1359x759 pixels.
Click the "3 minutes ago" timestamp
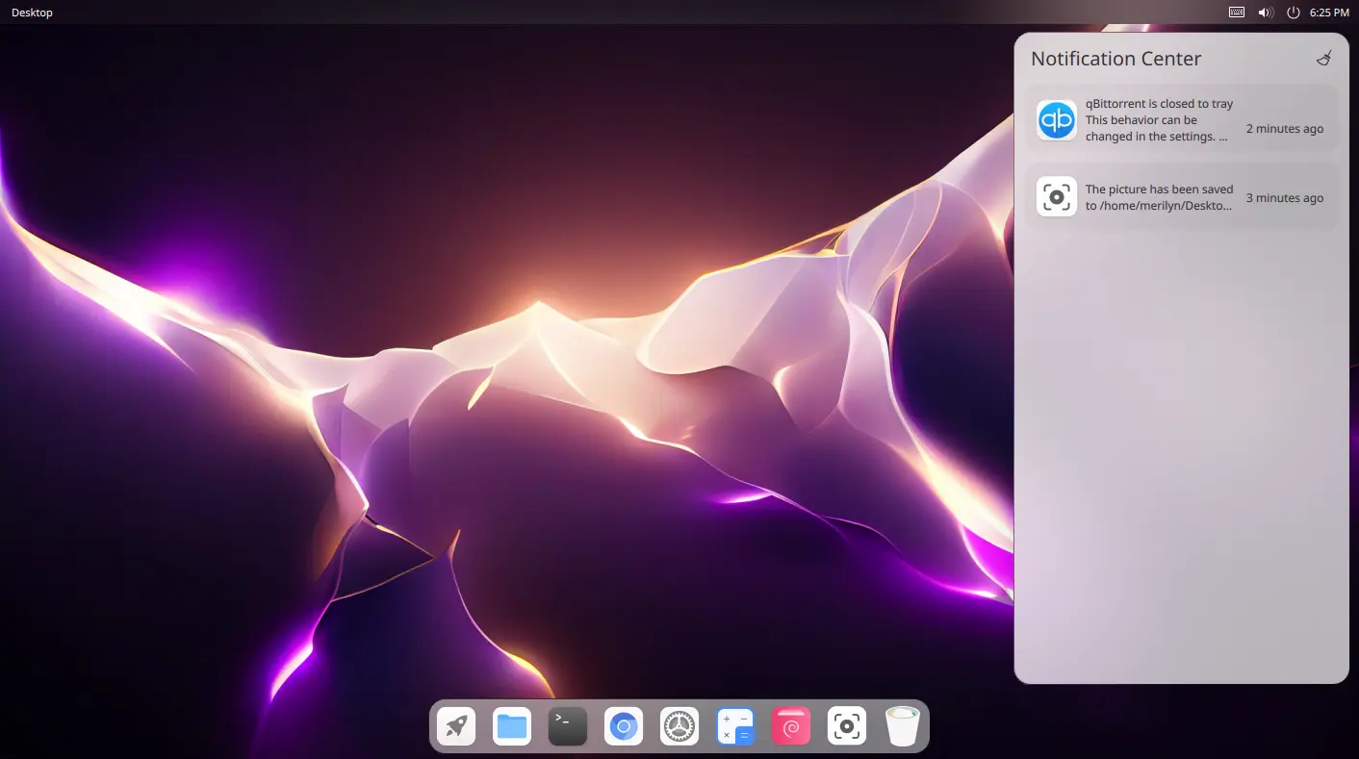click(1284, 198)
